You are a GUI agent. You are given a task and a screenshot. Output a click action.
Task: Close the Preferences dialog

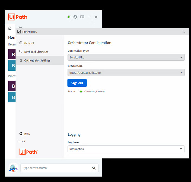coord(184,32)
